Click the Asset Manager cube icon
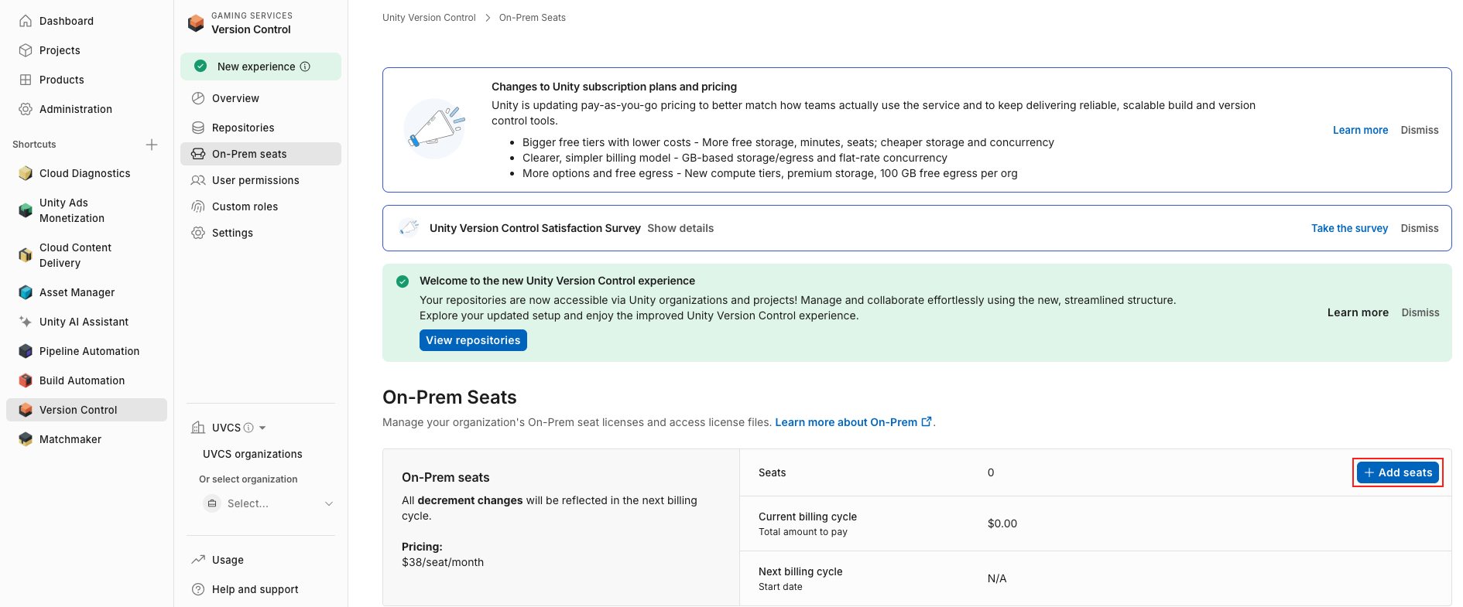The height and width of the screenshot is (607, 1463). point(26,292)
